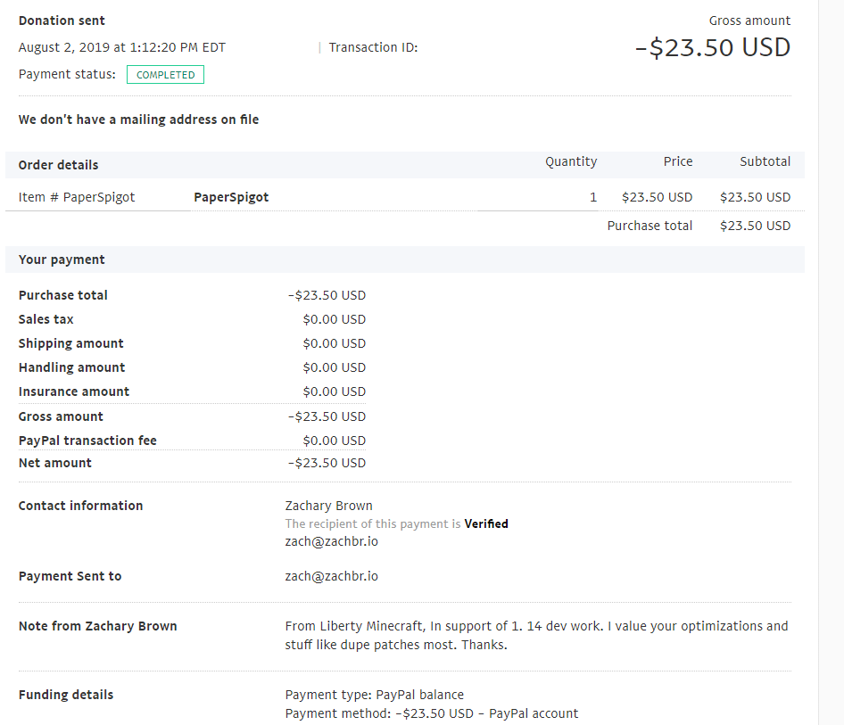Click the COMPLETED payment status badge
This screenshot has width=844, height=725.
(165, 75)
